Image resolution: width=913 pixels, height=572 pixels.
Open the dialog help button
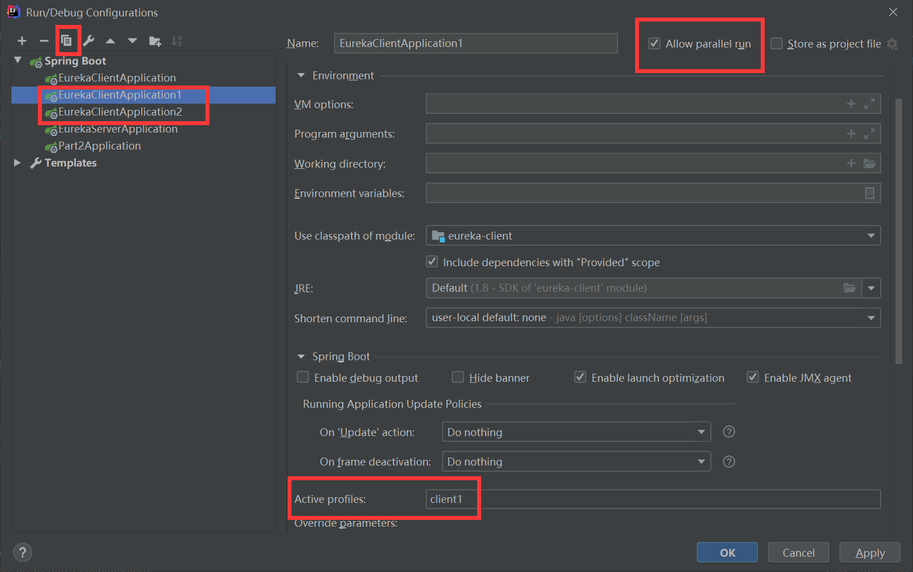(23, 552)
